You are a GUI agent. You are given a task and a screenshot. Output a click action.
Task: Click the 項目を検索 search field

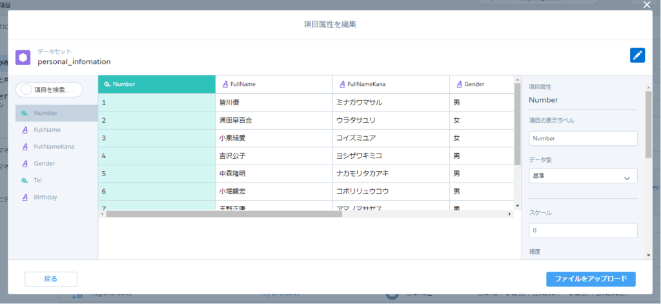tap(50, 90)
